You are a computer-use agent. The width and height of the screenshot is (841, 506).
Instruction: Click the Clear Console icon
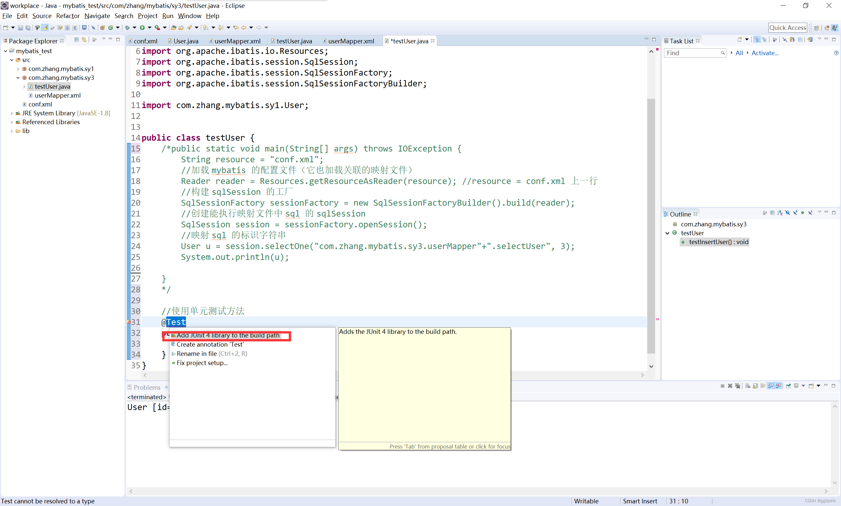coord(748,386)
